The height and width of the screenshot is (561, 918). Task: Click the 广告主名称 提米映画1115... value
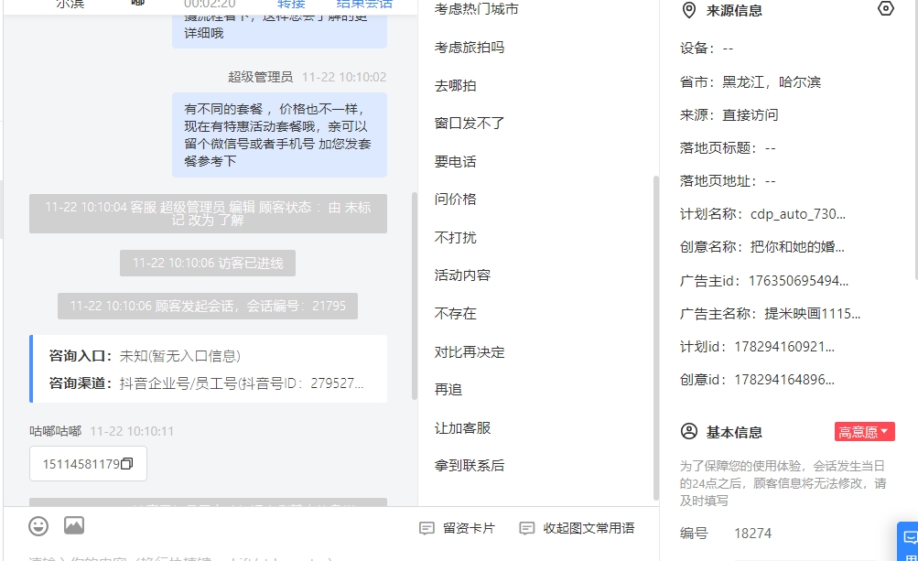click(812, 313)
